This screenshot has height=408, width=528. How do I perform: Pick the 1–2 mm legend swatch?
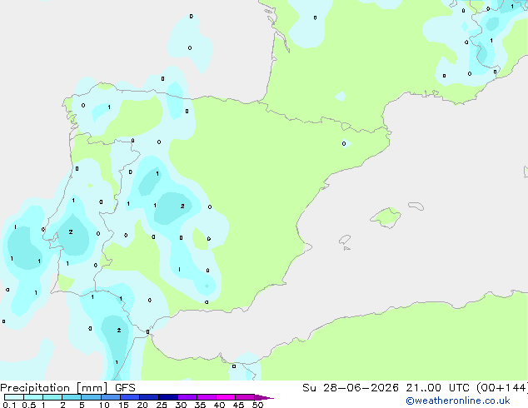[52, 397]
